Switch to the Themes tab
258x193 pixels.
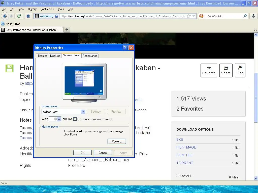(x=42, y=56)
